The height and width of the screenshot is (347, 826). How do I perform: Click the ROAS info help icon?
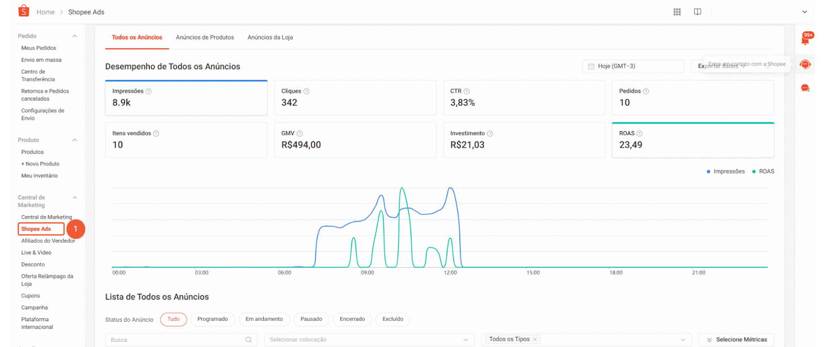640,134
